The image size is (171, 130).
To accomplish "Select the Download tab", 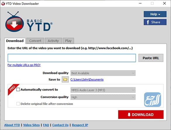I will point(15,41).
